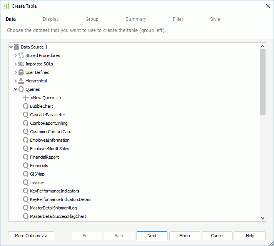Select the <New Query...> entry

(46, 98)
